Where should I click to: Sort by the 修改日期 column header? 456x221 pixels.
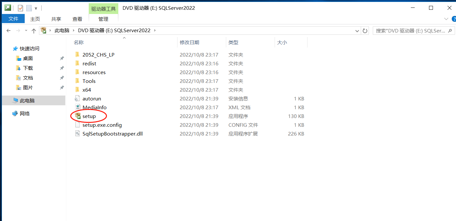click(x=189, y=42)
